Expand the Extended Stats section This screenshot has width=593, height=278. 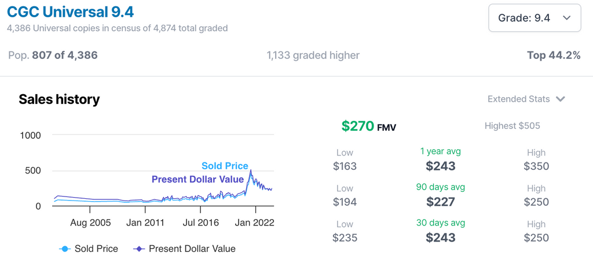click(x=526, y=99)
